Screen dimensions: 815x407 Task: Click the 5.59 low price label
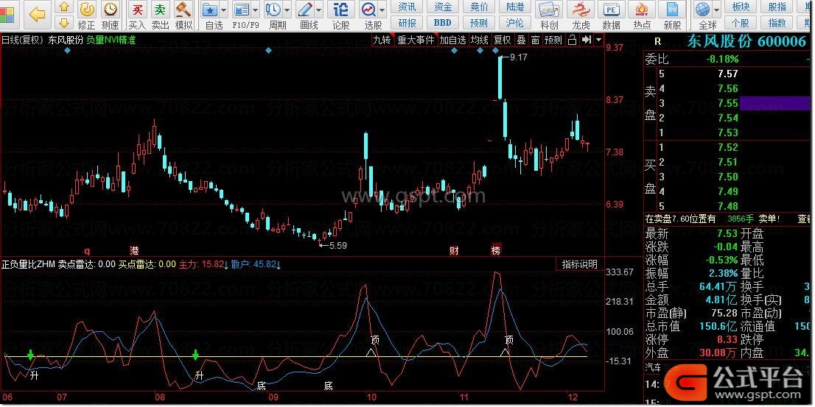pyautogui.click(x=338, y=246)
